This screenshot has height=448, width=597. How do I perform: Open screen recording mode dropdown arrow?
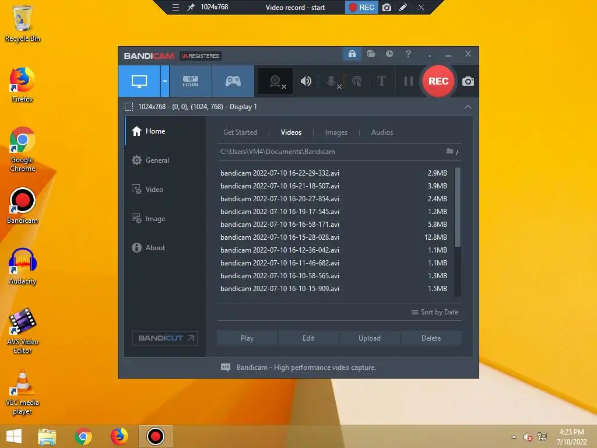pyautogui.click(x=165, y=81)
